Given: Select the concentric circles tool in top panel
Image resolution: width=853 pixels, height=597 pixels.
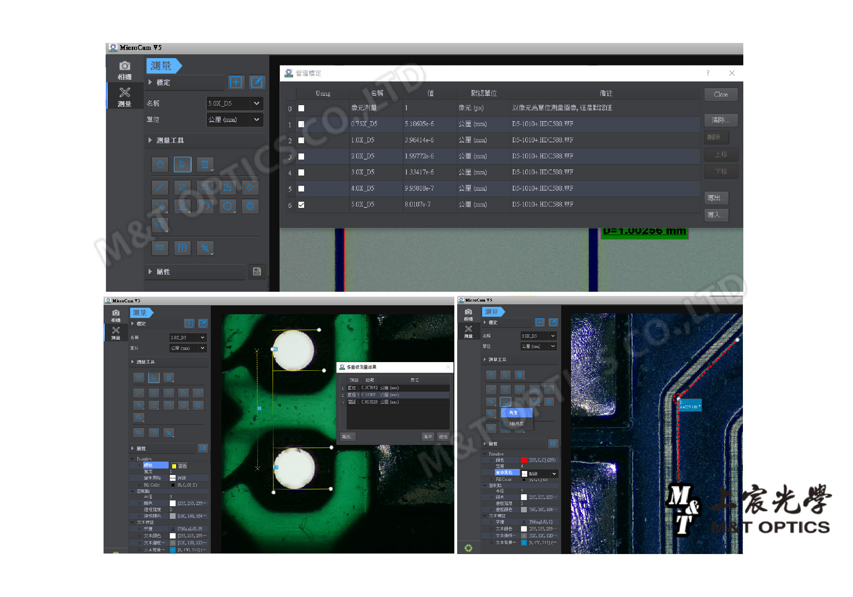Looking at the screenshot, I should [x=250, y=206].
